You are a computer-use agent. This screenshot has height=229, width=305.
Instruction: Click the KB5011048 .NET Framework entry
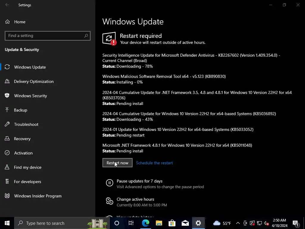coord(177,145)
